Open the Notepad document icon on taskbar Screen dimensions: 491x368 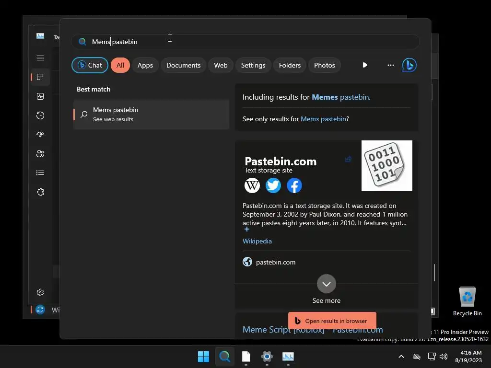tap(246, 356)
